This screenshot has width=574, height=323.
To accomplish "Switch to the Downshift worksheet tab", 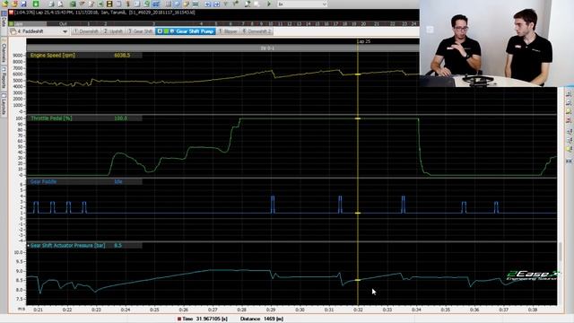I will [x=86, y=31].
